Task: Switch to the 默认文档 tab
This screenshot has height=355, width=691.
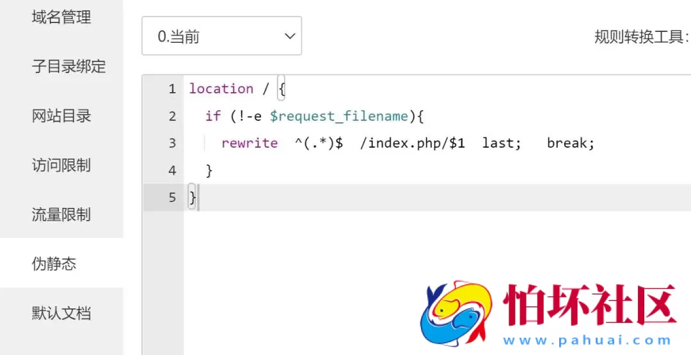Action: coord(61,313)
